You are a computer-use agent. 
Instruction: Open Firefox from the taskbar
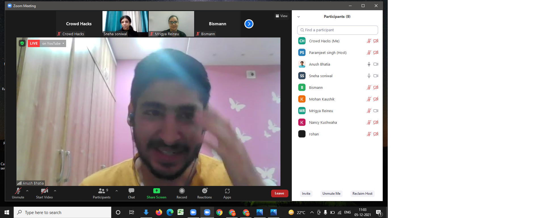pos(159,212)
